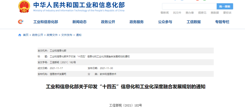Screen dimensions: 245x110
Task: Open 要投诉 quick link
Action: 227,13
